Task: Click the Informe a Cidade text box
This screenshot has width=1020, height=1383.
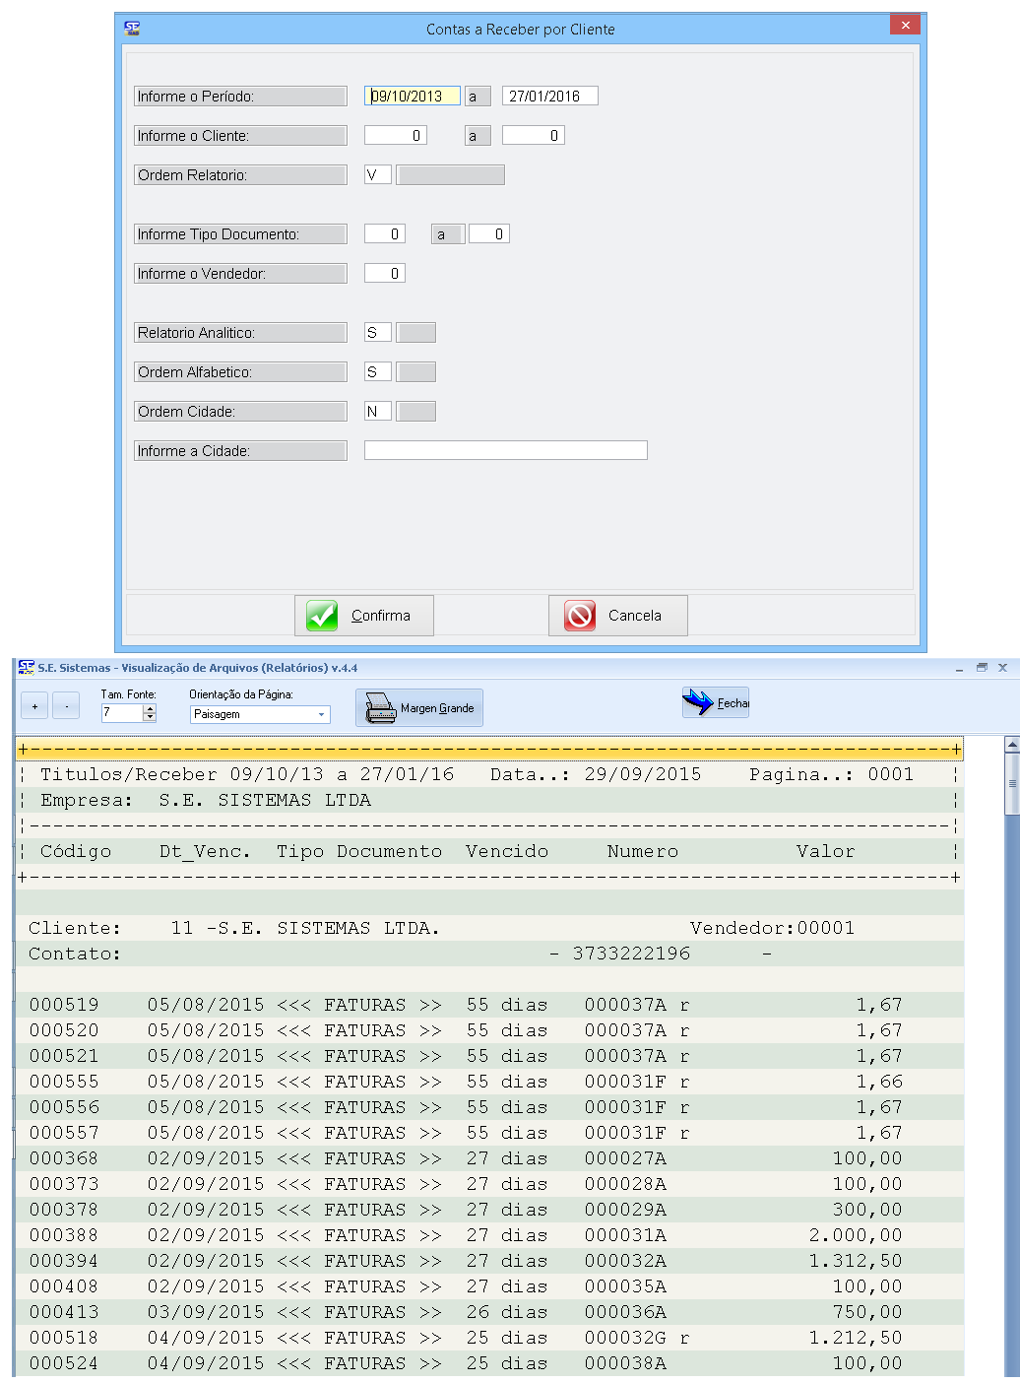Action: [505, 450]
